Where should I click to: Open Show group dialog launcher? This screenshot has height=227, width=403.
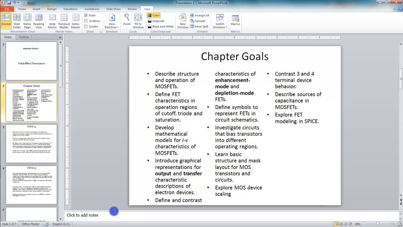[x=100, y=32]
